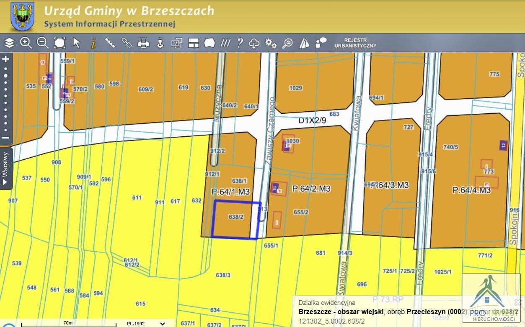Image resolution: width=525 pixels, height=327 pixels.
Task: Click parcel label 908
Action: point(56,163)
